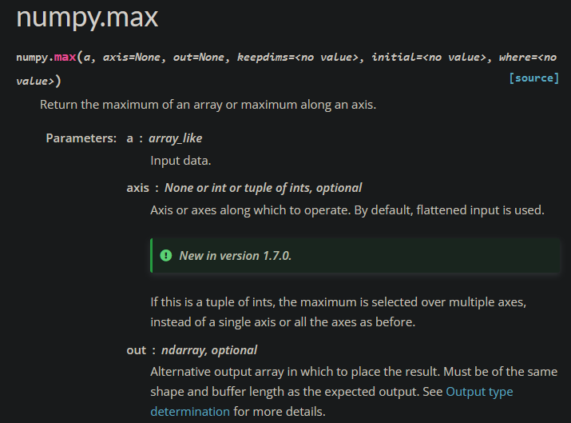Click the green icon beside New in version
Image resolution: width=571 pixels, height=423 pixels.
[x=166, y=256]
